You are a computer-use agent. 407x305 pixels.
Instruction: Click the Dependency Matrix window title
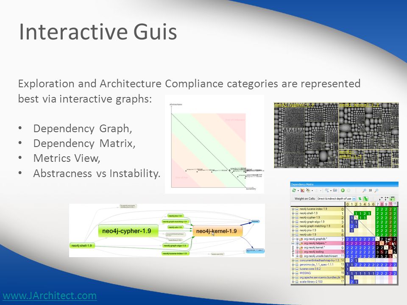302,184
